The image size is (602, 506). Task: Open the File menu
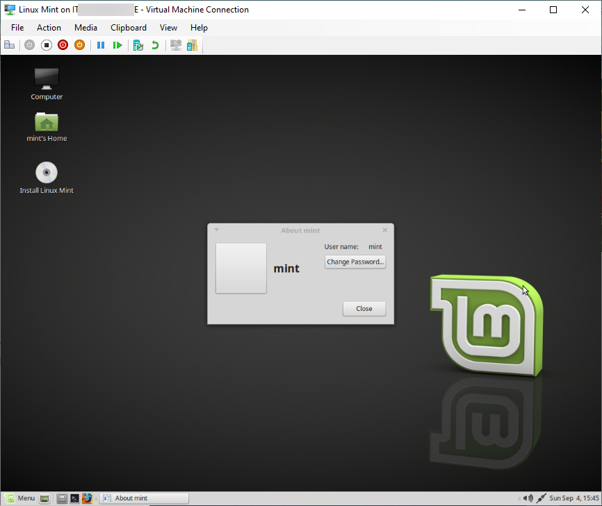click(x=17, y=28)
